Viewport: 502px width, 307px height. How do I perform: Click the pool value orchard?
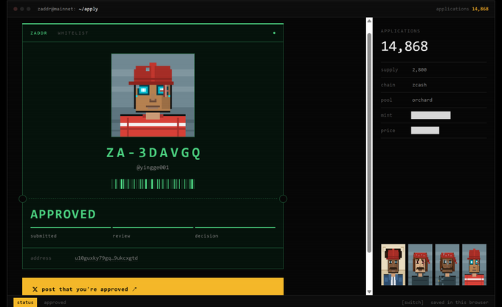pyautogui.click(x=422, y=100)
